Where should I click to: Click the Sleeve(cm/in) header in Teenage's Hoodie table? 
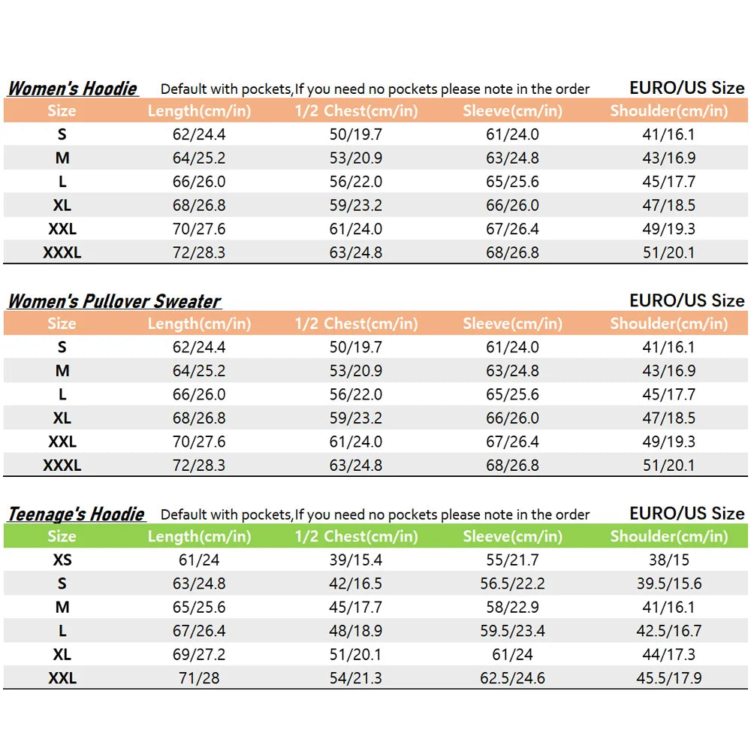[x=512, y=536]
